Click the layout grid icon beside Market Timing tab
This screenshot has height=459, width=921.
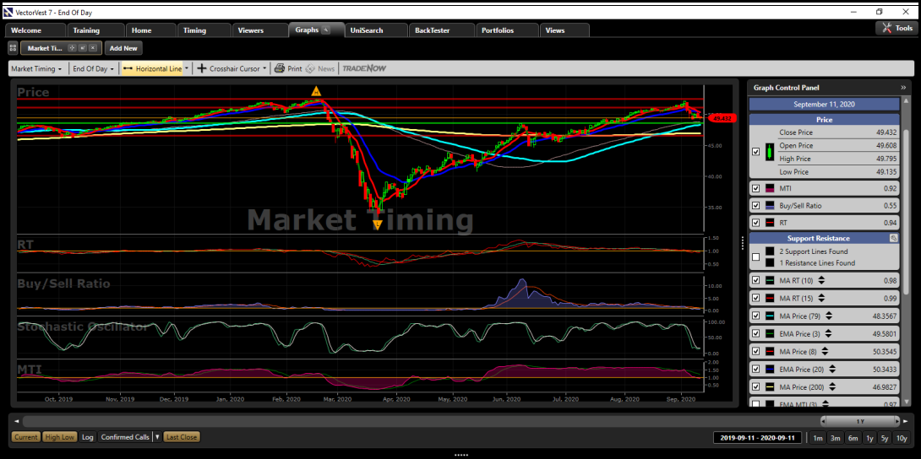13,48
